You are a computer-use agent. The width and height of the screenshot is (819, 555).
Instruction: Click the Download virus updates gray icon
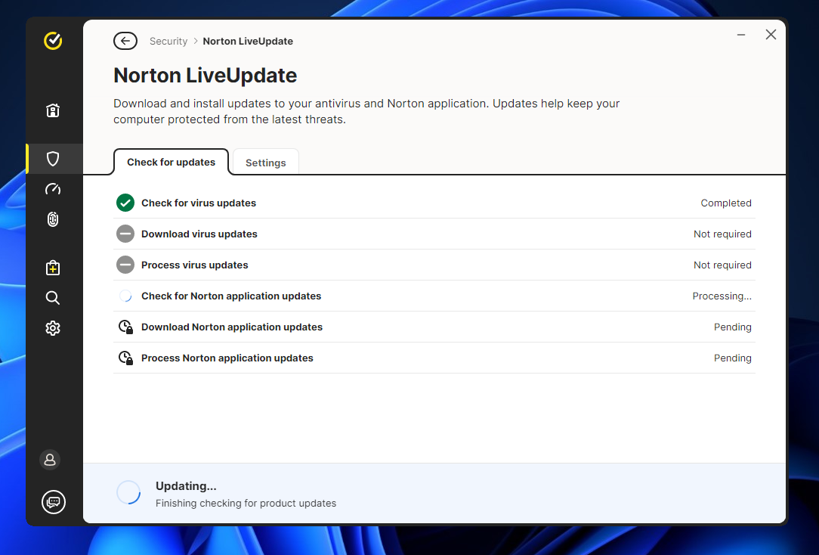point(125,234)
